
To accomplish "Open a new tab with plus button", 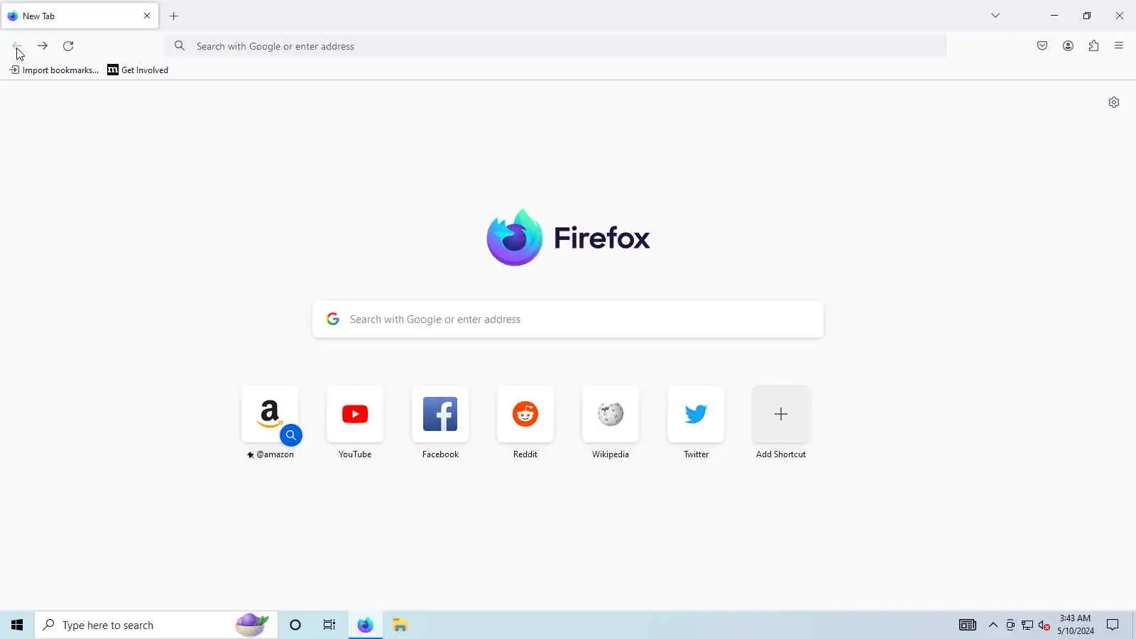I will pos(174,16).
